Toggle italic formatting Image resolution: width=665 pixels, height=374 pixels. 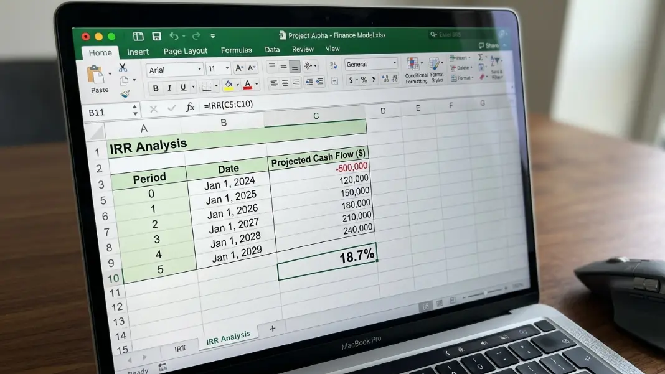click(169, 88)
